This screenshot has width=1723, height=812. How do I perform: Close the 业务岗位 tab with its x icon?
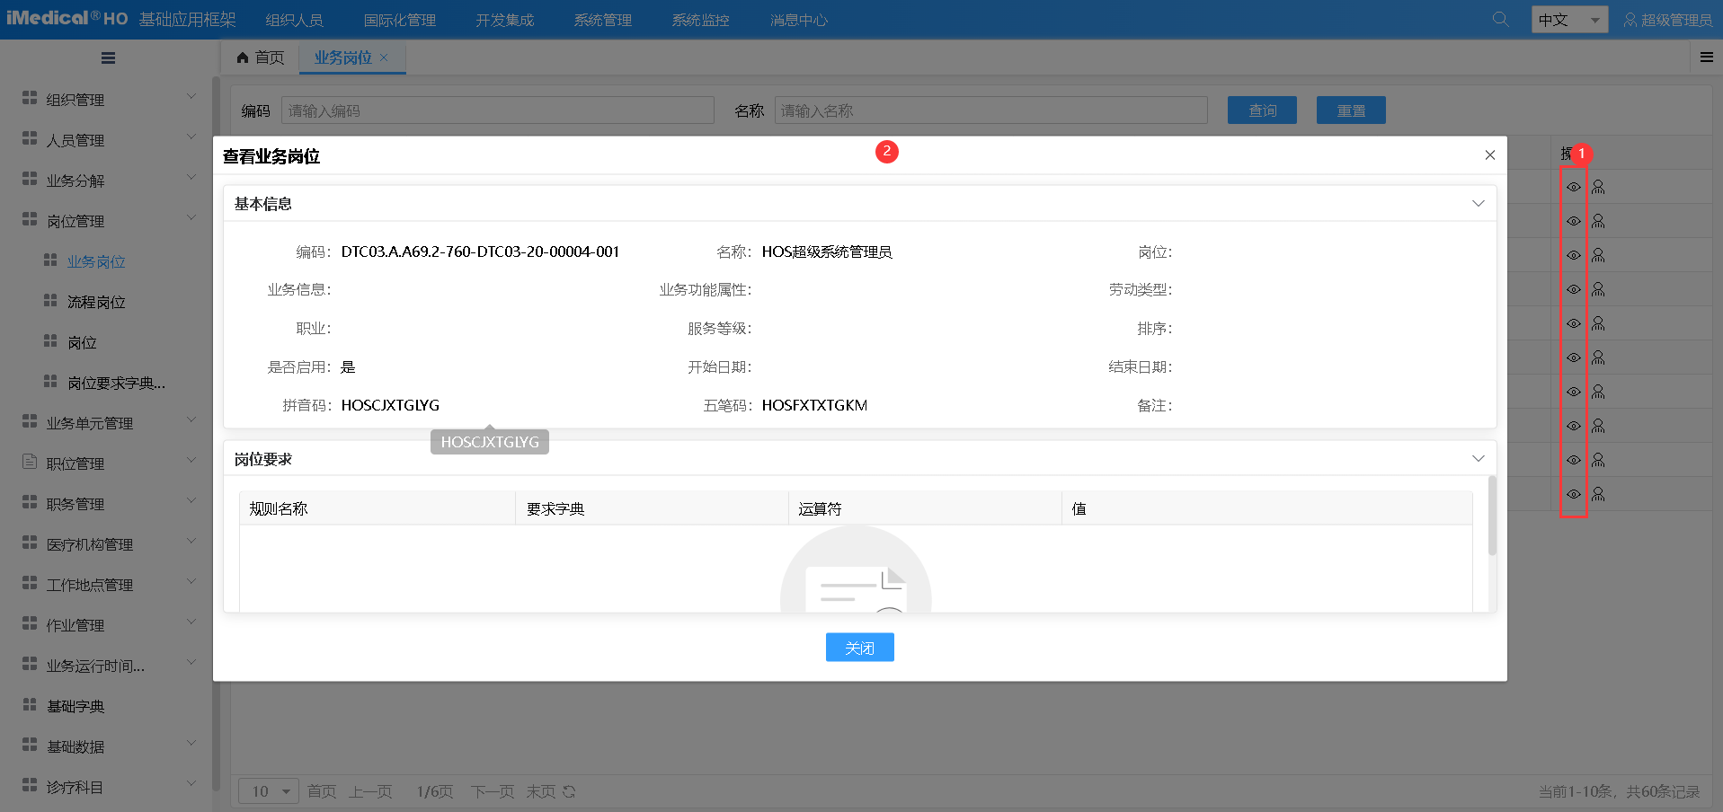(x=384, y=57)
